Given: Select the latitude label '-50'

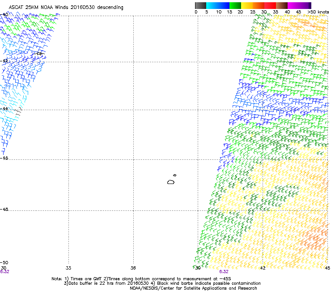Looking at the screenshot, I should [x=4, y=263].
